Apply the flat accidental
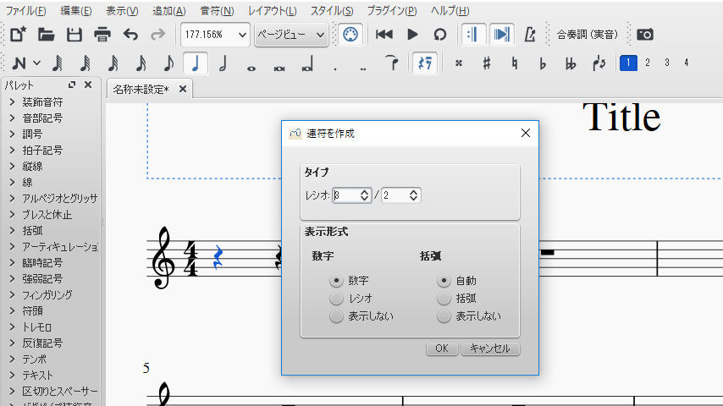This screenshot has width=723, height=406. point(543,63)
